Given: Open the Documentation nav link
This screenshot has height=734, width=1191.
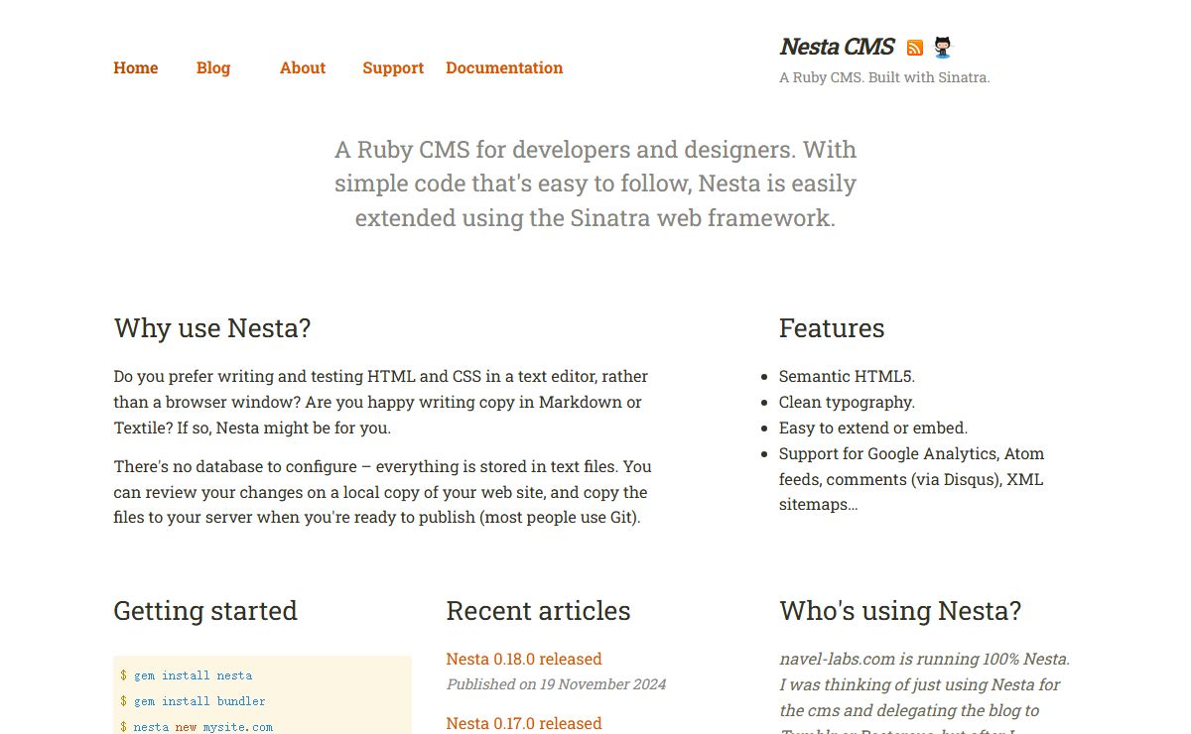Looking at the screenshot, I should [x=504, y=67].
